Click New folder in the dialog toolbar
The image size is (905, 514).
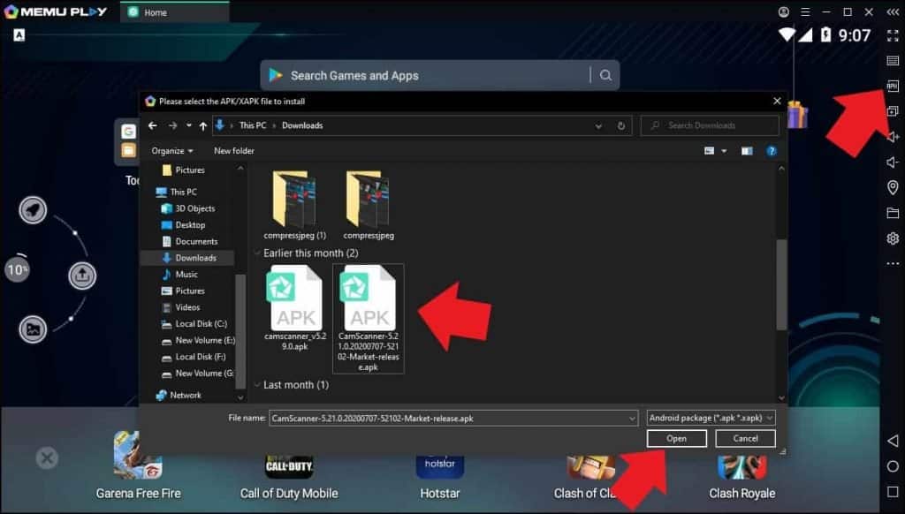pos(236,150)
